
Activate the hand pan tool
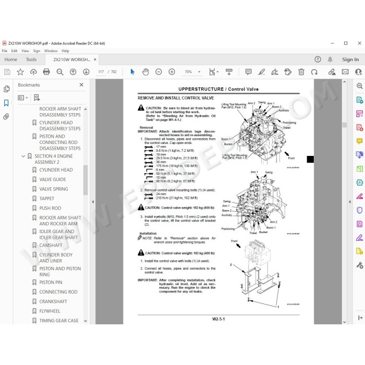(x=145, y=72)
